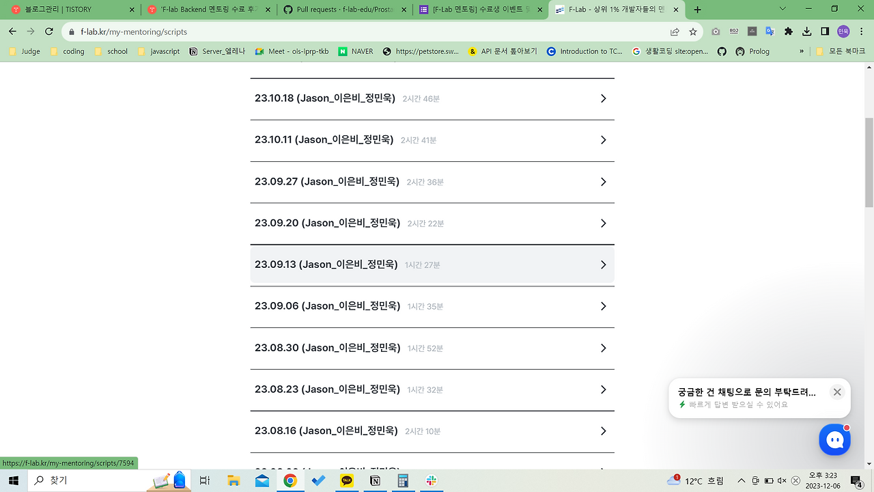
Task: Open the NAVER bookmark
Action: pyautogui.click(x=356, y=51)
